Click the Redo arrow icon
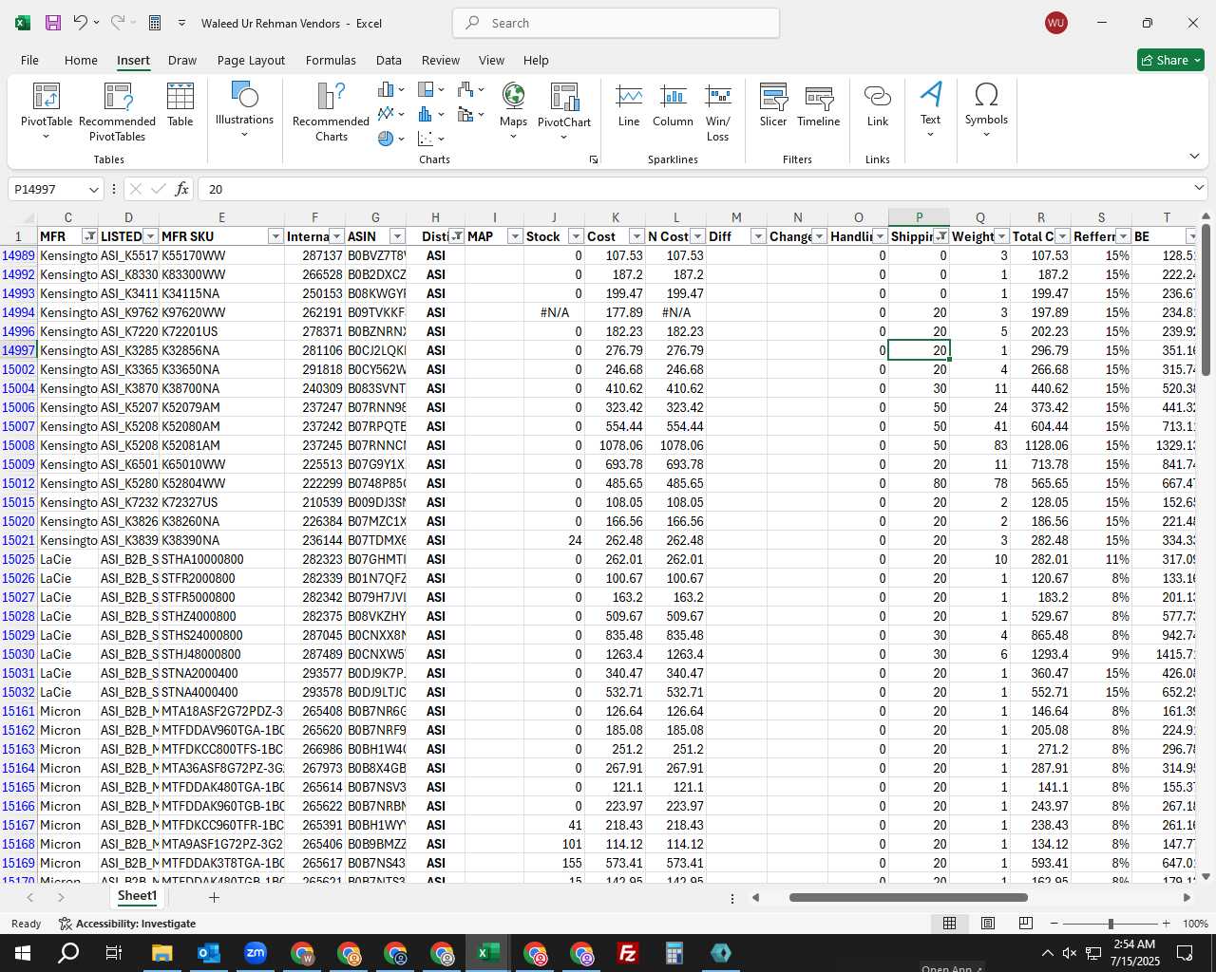 (x=117, y=23)
